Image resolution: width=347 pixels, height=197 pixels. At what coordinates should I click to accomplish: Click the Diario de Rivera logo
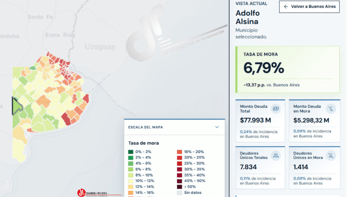point(93,193)
